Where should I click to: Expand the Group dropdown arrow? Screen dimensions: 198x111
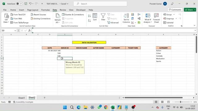click(x=174, y=14)
